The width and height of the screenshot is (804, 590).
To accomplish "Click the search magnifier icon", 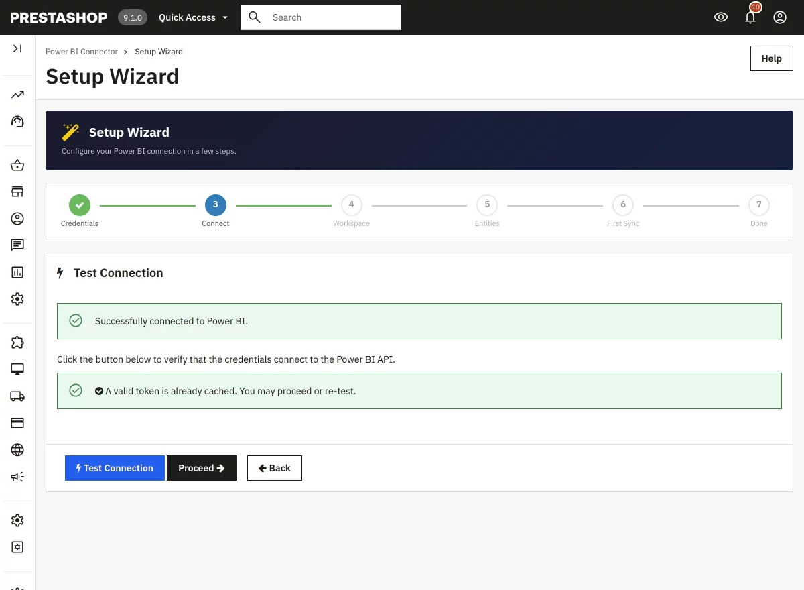I will click(255, 17).
